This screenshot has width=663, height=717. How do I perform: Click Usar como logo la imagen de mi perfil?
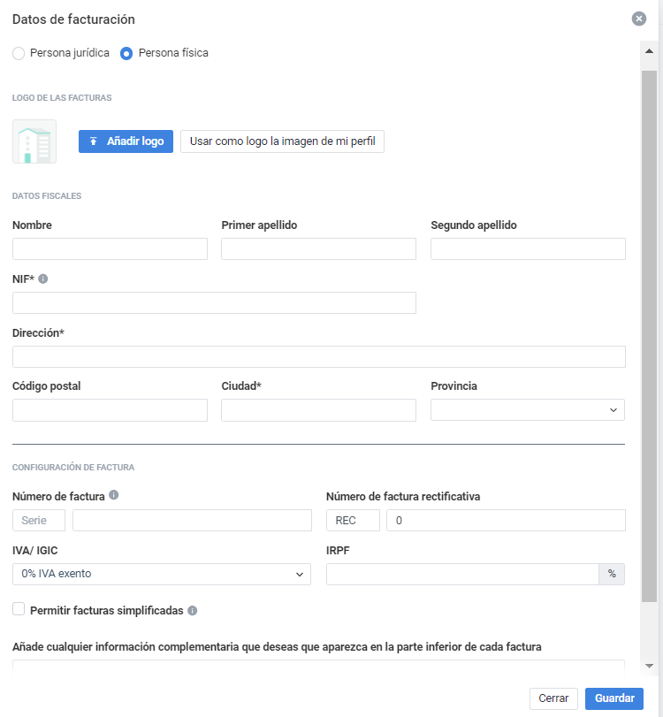pyautogui.click(x=281, y=141)
